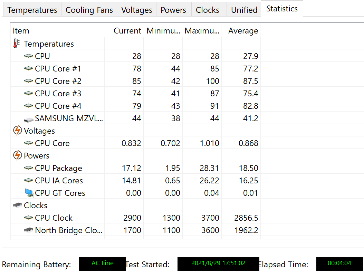Viewport: 364px width, 278px height.
Task: Click the Test Started timestamp 2021/8/29 17:51:02
Action: pyautogui.click(x=218, y=264)
